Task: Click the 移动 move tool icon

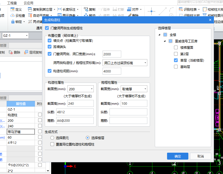Action: pos(86,15)
